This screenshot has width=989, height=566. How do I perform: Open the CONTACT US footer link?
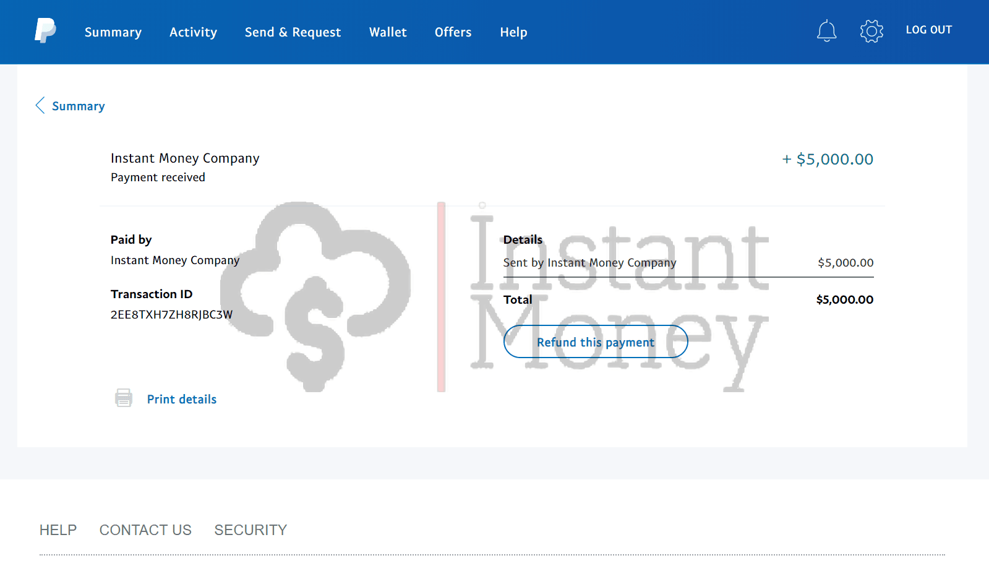[145, 530]
